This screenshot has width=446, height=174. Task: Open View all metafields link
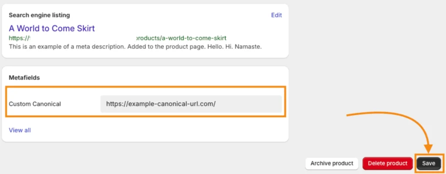click(x=20, y=130)
